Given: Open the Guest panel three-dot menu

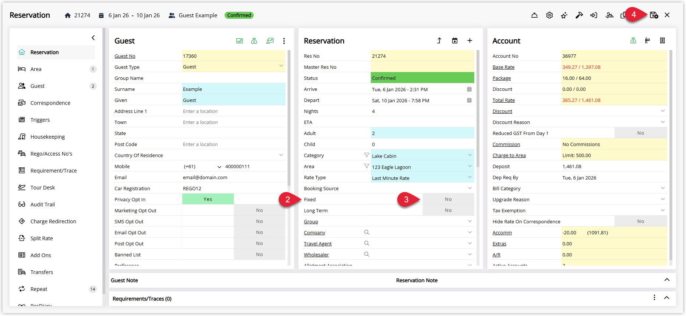Looking at the screenshot, I should pos(284,41).
